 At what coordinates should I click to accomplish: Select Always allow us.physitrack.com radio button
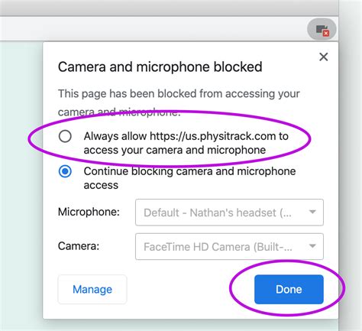65,136
